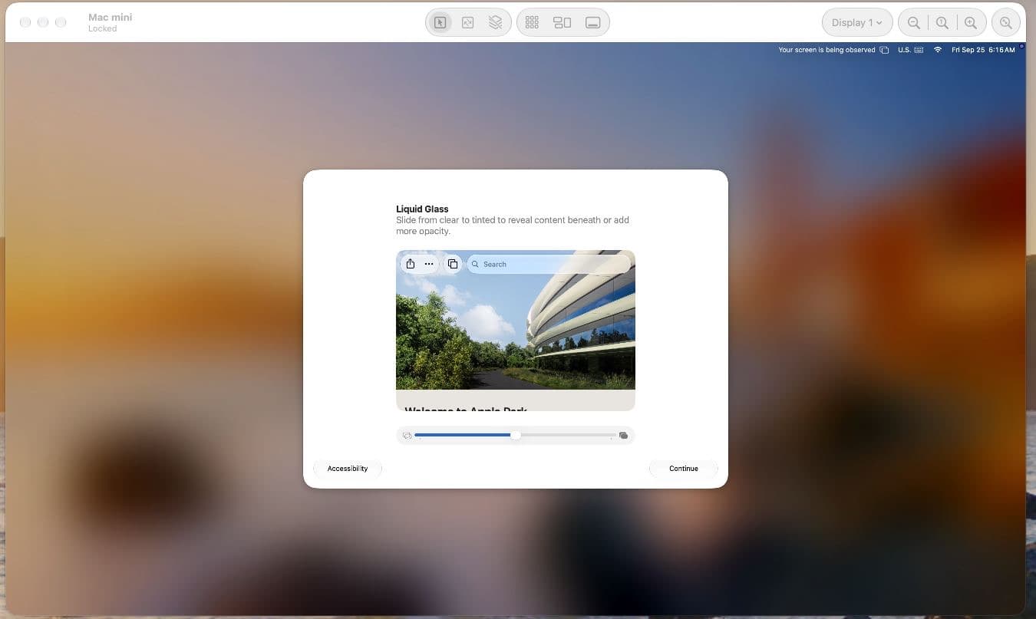Click the clear glass icon at slider start
The height and width of the screenshot is (619, 1036).
pos(407,436)
